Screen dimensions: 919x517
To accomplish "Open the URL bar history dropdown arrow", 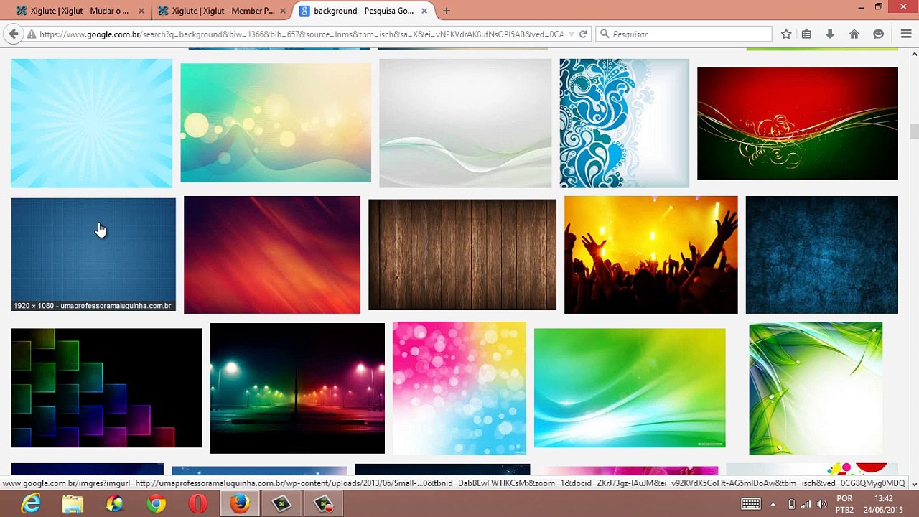I will tap(571, 34).
